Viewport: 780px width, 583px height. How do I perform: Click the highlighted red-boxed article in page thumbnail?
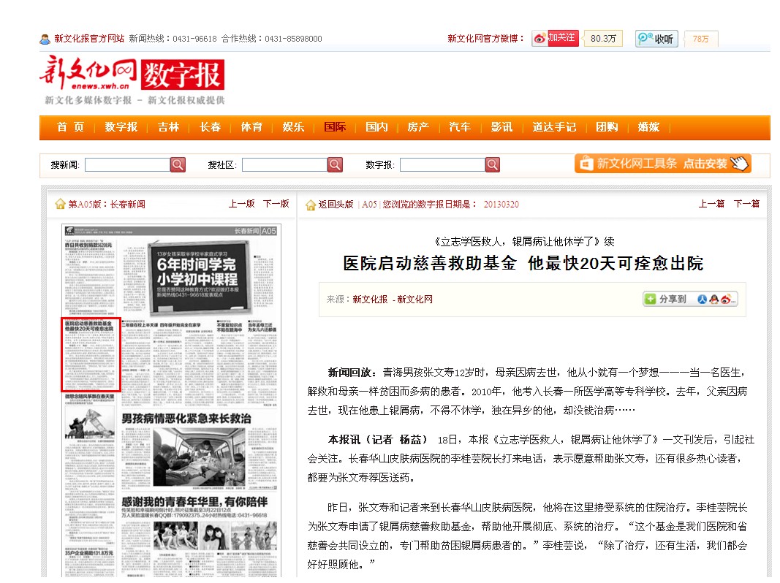click(x=90, y=354)
